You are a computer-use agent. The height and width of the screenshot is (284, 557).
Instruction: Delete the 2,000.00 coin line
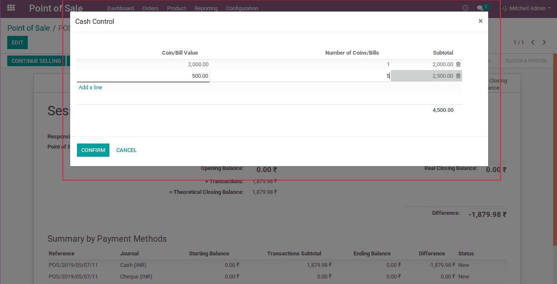(458, 64)
